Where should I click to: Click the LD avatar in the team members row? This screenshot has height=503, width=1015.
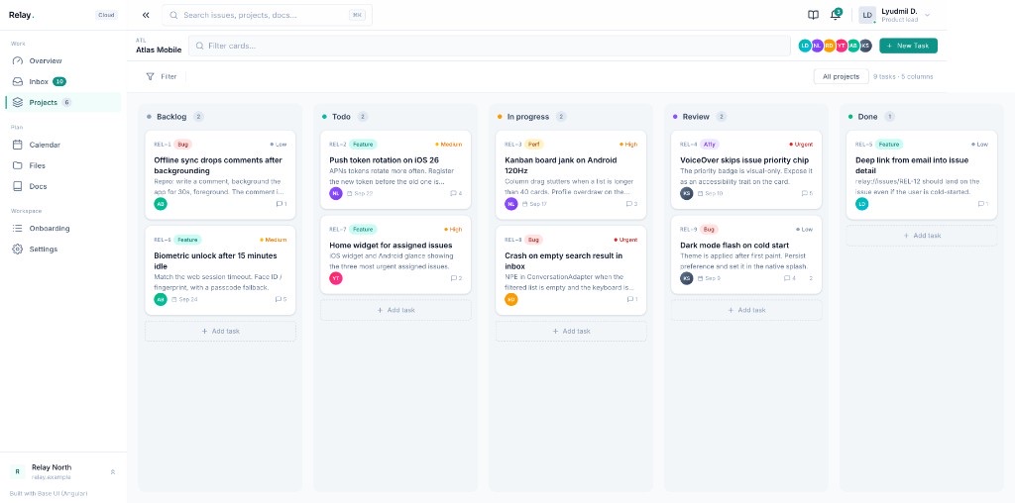tap(805, 46)
